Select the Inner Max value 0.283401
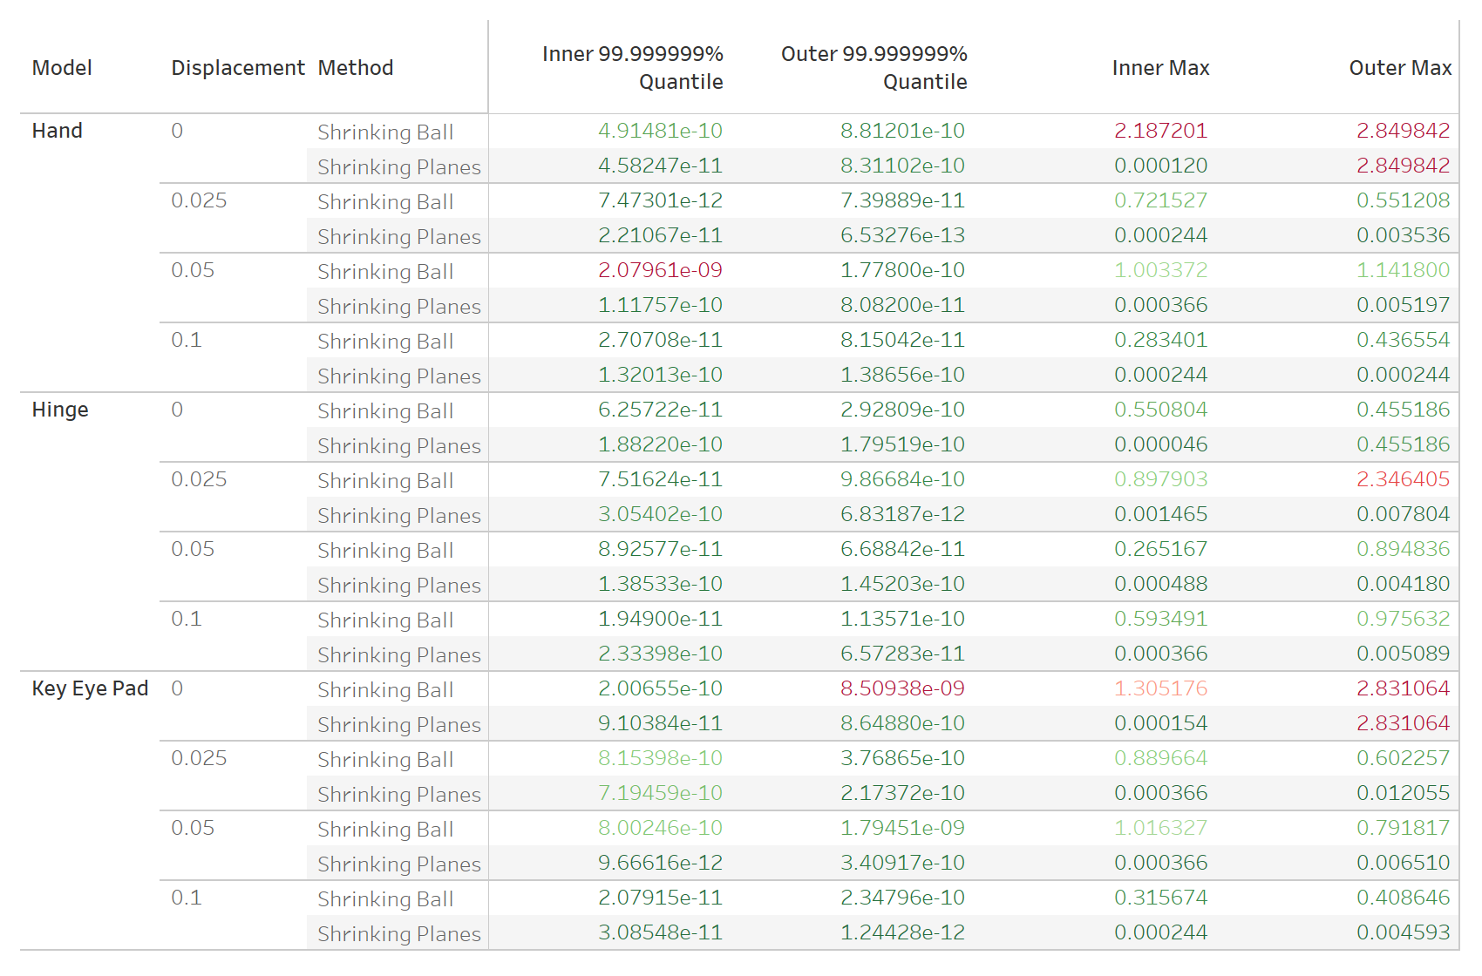1482x976 pixels. pyautogui.click(x=1161, y=340)
